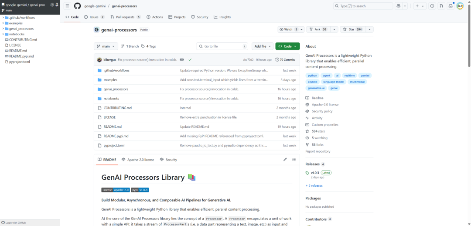The height and width of the screenshot is (226, 471).
Task: Open CONTRIBUTING.md in file list
Action: pyautogui.click(x=117, y=108)
